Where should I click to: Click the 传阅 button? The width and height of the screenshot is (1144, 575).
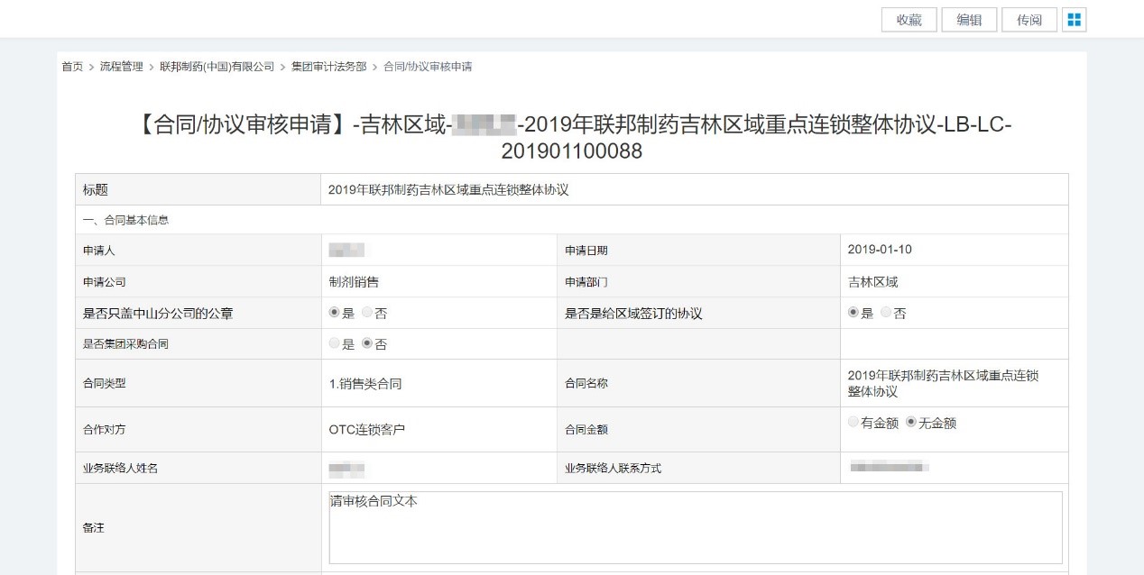point(1029,20)
